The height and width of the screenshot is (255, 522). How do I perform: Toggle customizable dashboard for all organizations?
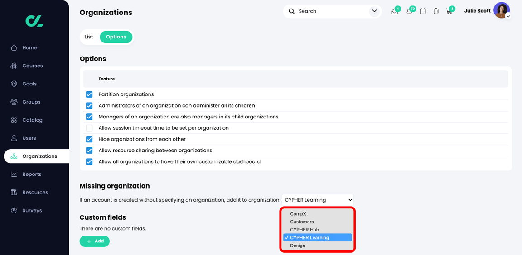(89, 162)
